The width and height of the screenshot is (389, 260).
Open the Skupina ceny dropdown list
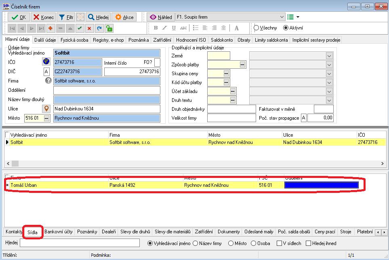(x=329, y=74)
